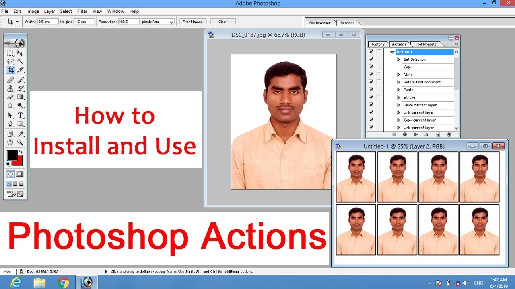Screen dimensions: 515x289
Task: Open the Window menu
Action: [116, 11]
